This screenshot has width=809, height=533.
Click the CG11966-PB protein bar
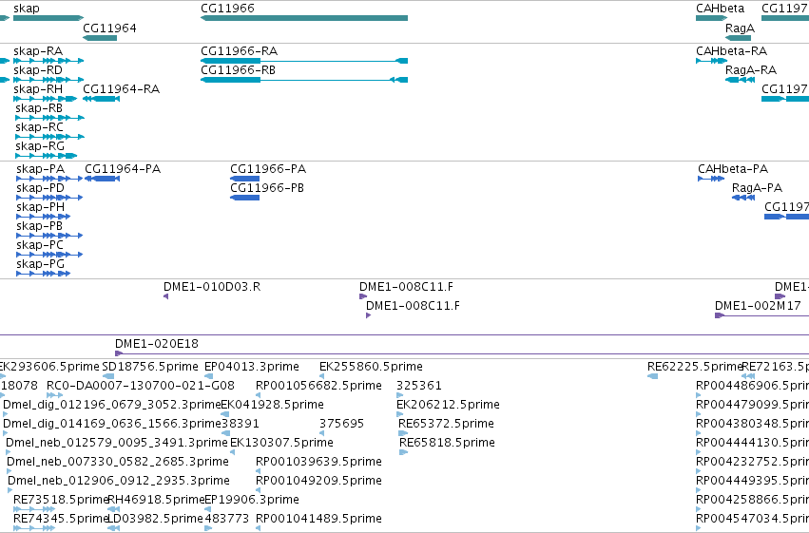pos(244,198)
